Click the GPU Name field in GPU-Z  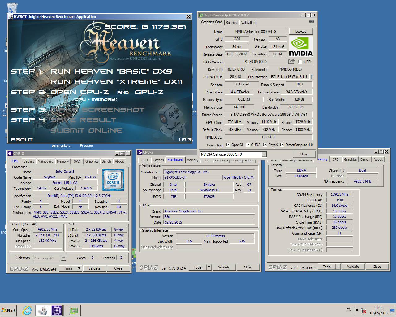point(256,31)
